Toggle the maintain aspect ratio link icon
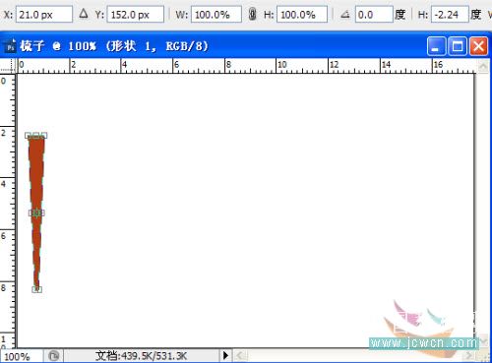 click(x=252, y=15)
